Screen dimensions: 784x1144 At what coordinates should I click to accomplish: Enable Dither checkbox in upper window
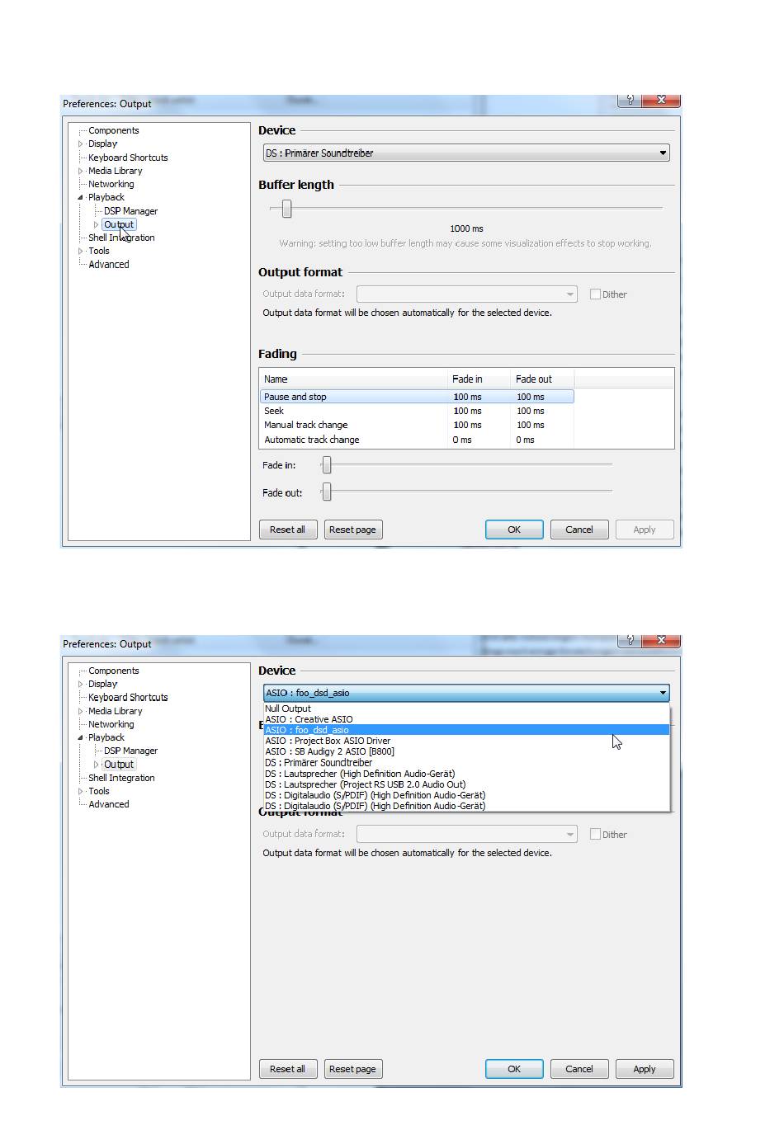[x=595, y=294]
